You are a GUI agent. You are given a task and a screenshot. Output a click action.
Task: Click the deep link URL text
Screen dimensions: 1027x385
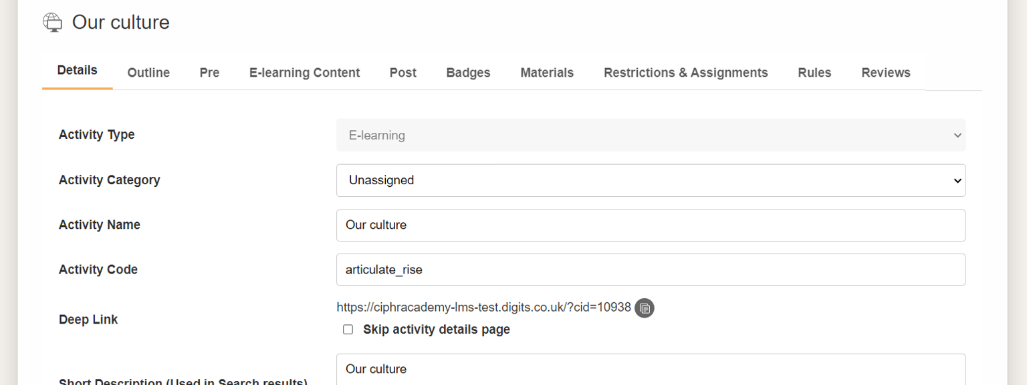point(483,307)
